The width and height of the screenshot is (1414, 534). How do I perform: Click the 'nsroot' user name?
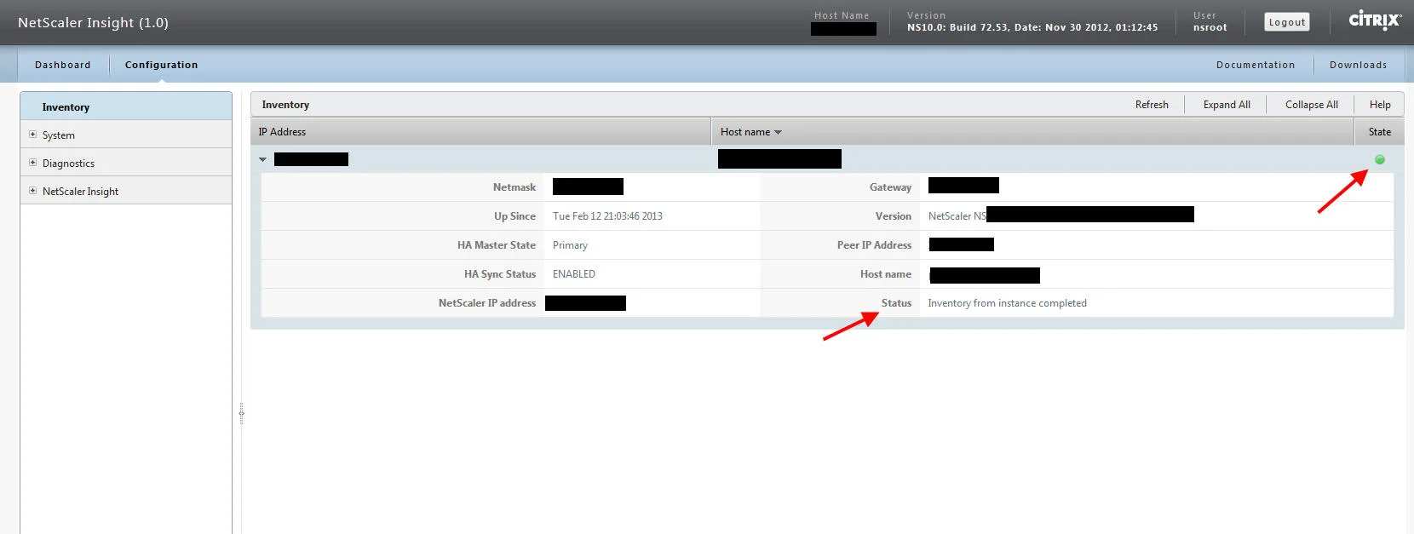click(1210, 27)
